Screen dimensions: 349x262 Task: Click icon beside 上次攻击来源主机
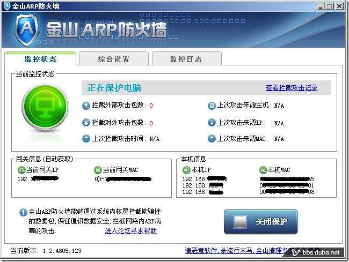pos(212,106)
